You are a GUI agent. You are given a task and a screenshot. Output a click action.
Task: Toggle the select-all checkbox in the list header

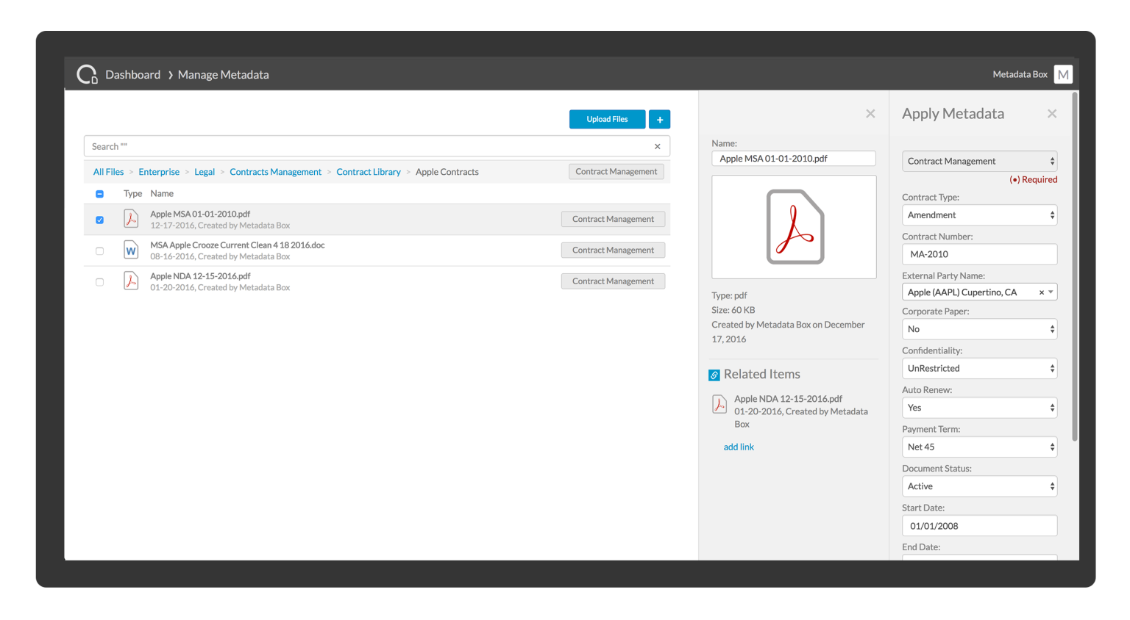(x=99, y=193)
